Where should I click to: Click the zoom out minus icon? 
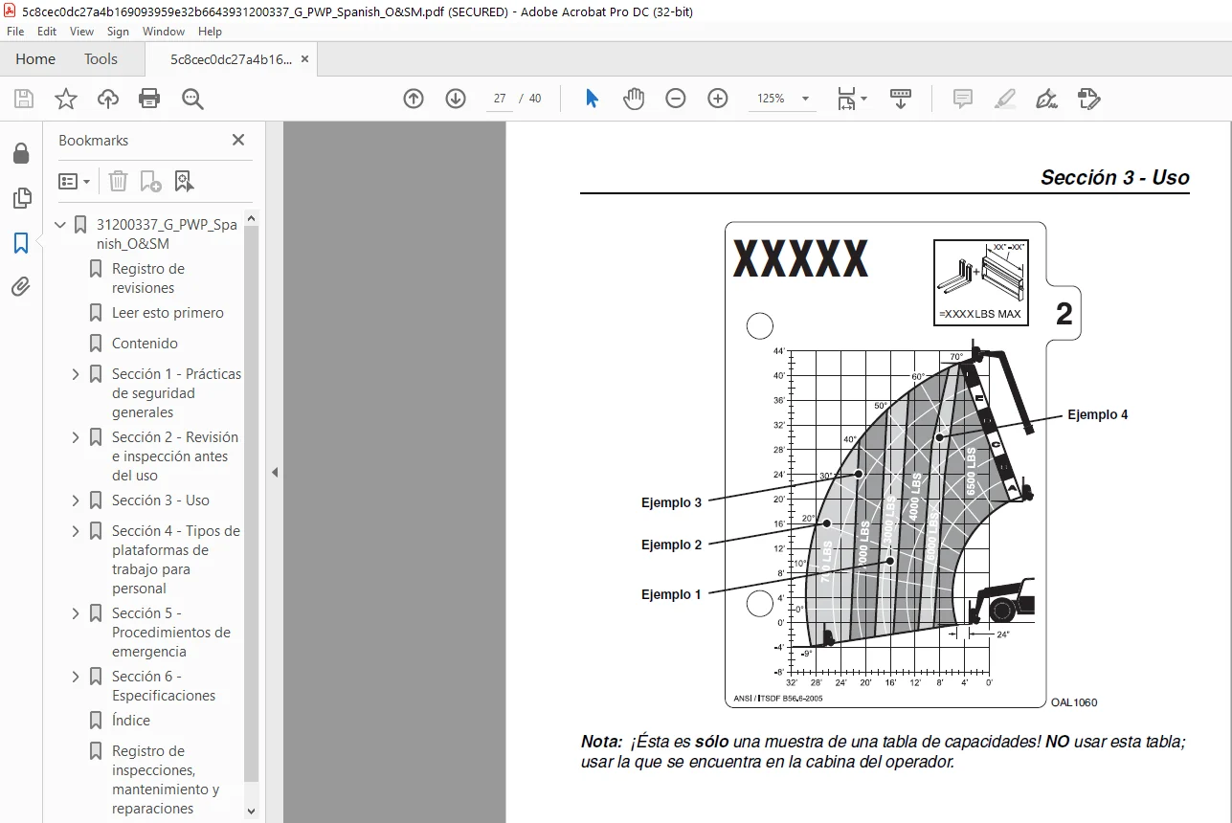coord(676,99)
